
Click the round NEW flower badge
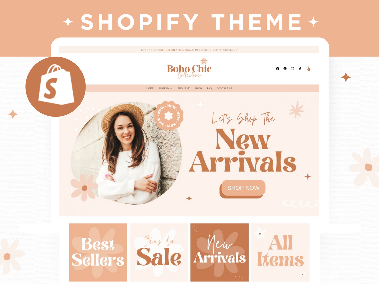point(168,116)
